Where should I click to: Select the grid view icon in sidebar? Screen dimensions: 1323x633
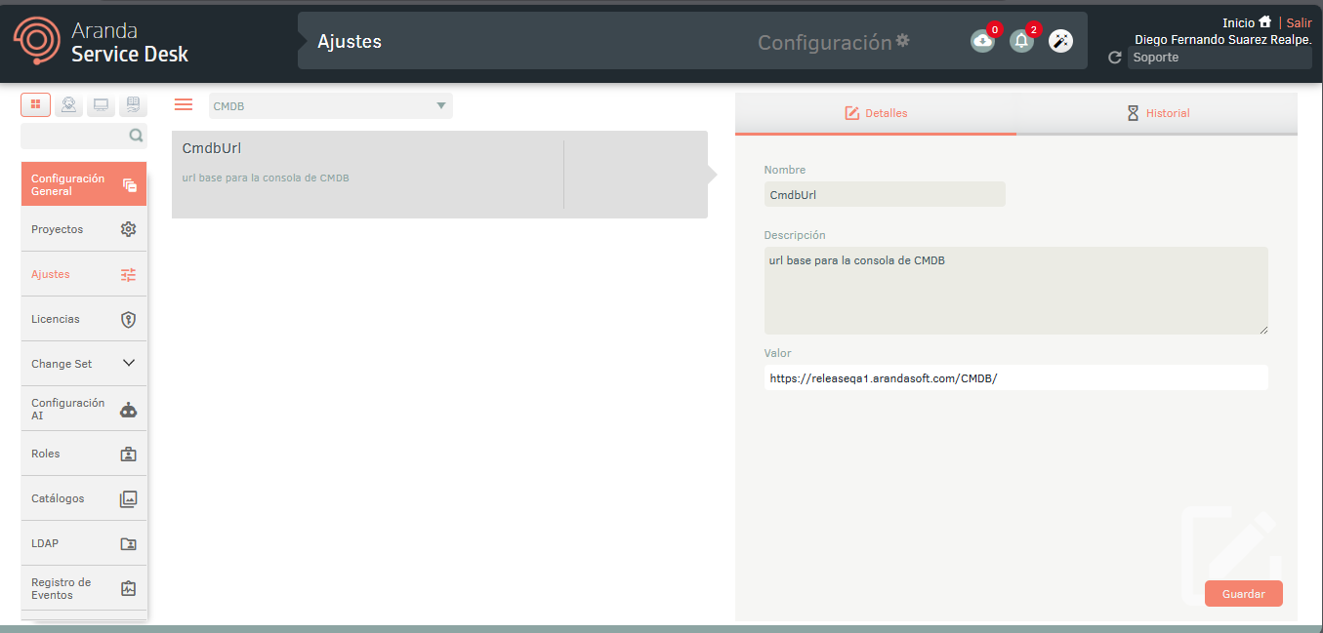coord(35,105)
